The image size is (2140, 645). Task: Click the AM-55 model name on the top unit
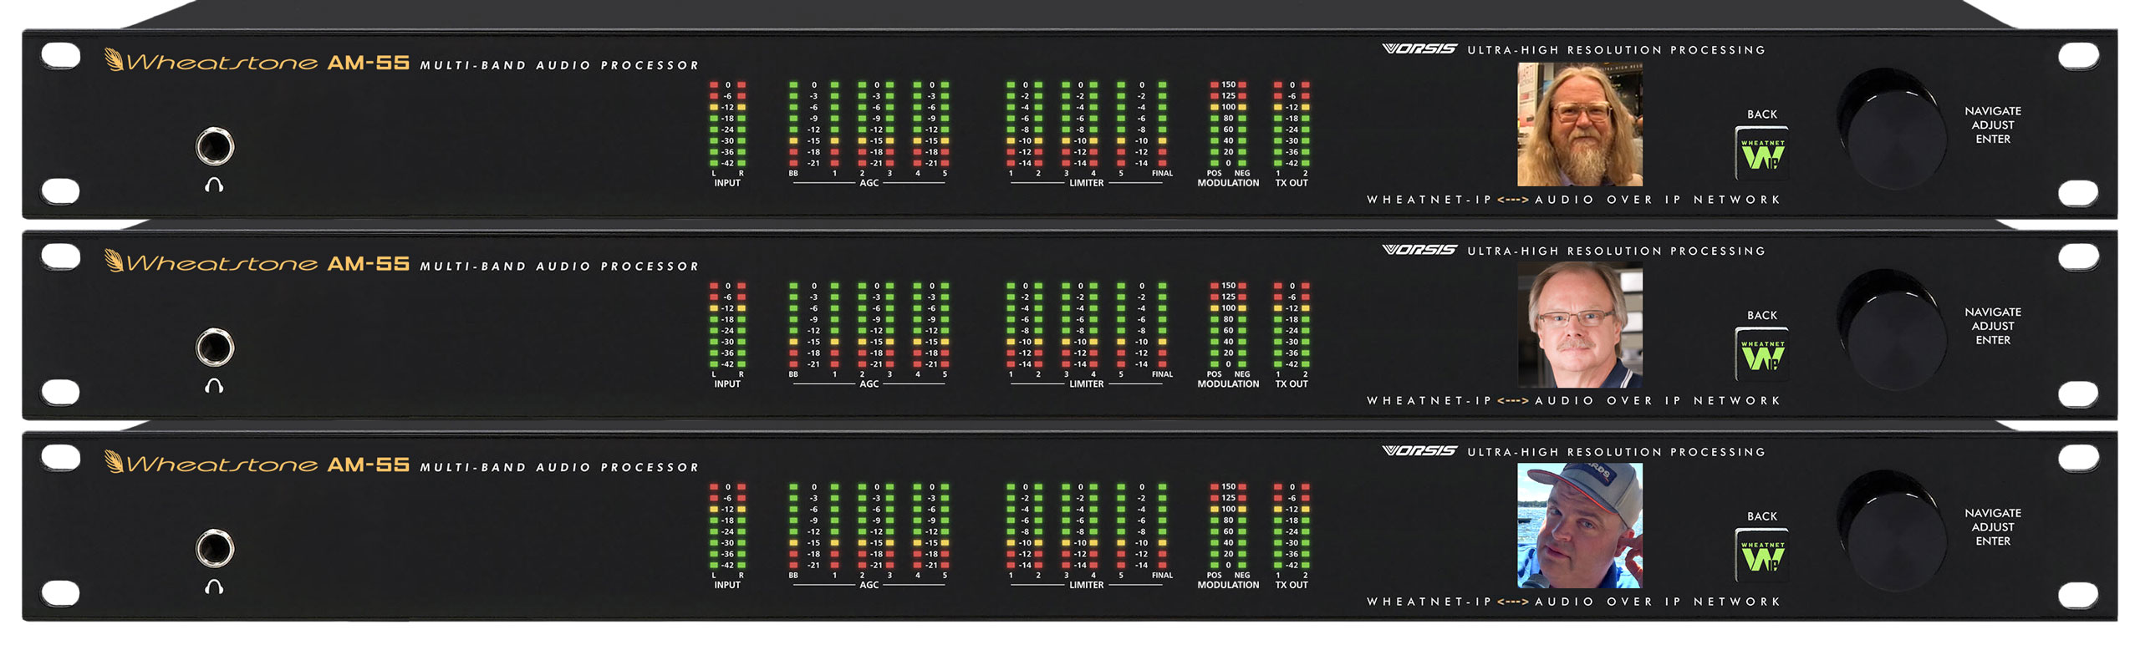coord(368,63)
